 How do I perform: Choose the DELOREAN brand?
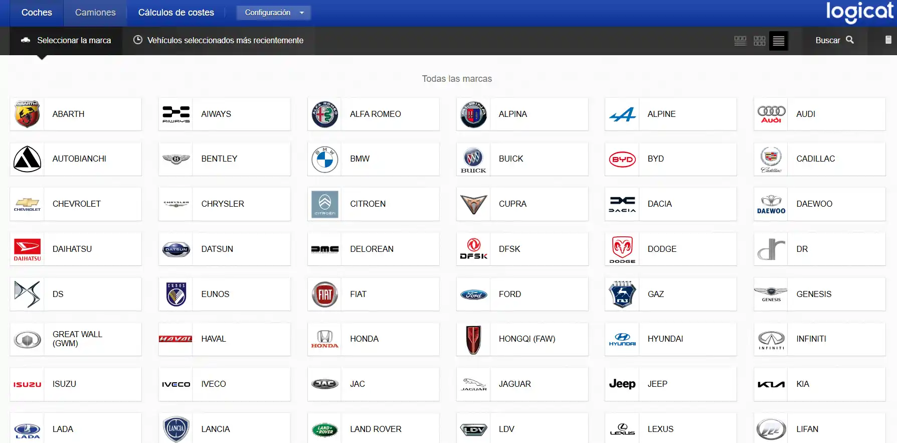pos(373,249)
